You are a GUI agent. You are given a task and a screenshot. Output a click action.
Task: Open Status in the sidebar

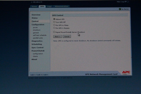point(35,18)
